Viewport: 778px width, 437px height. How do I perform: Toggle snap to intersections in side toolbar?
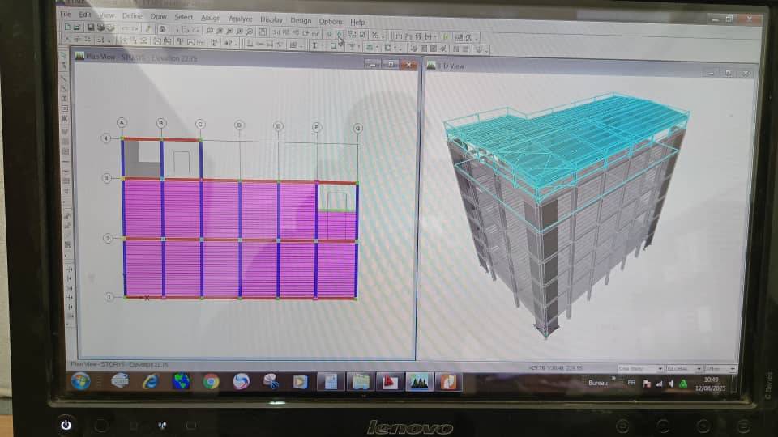(69, 288)
